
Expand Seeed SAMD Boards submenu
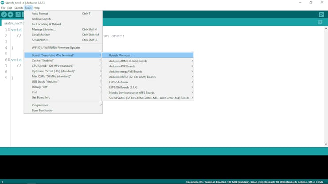148,98
